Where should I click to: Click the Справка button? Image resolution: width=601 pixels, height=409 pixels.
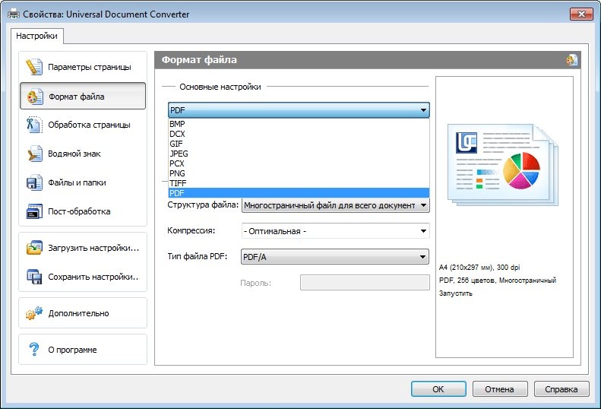point(561,389)
